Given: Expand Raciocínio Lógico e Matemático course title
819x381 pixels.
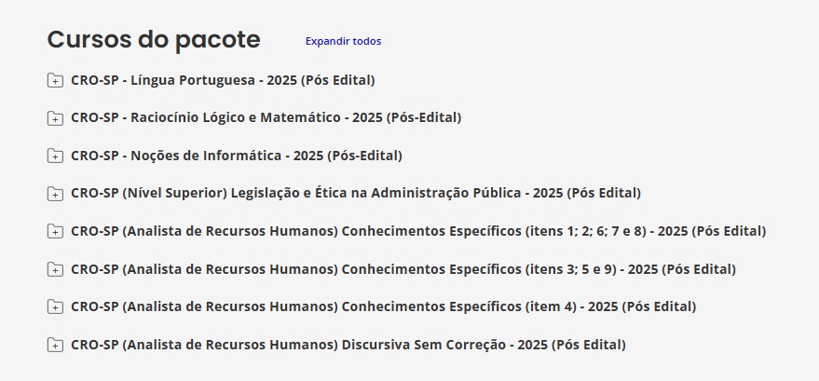Looking at the screenshot, I should pyautogui.click(x=266, y=118).
